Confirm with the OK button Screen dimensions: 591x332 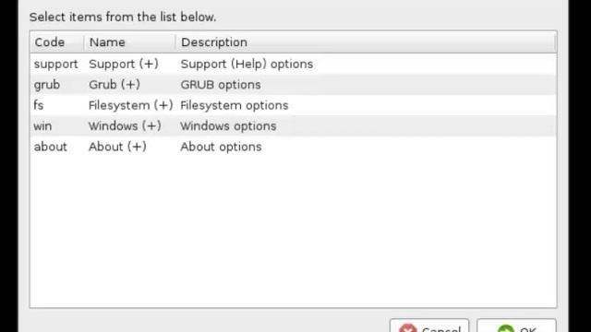coord(516,326)
